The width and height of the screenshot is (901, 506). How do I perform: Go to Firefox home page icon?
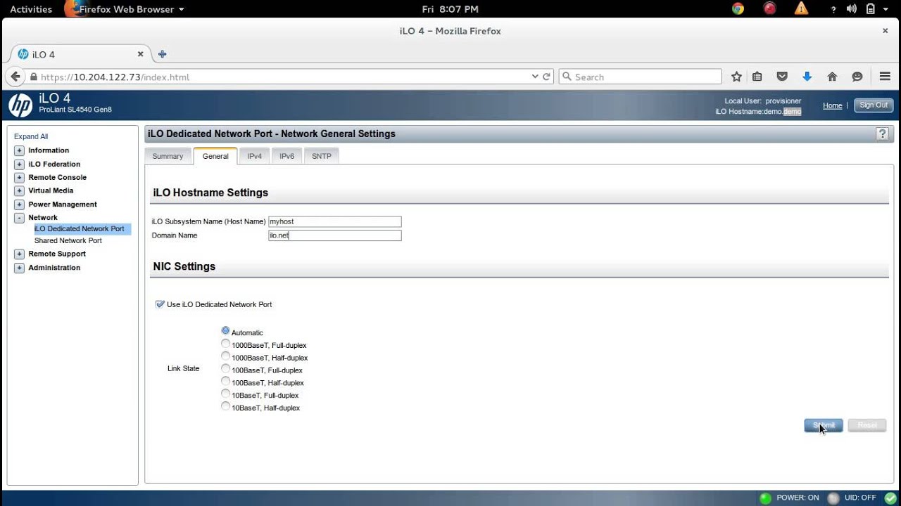[832, 77]
